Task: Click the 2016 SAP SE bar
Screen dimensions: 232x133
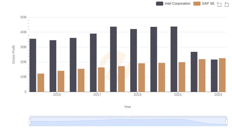Action: (x=81, y=80)
